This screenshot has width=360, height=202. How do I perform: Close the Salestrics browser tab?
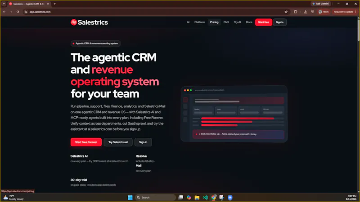48,4
